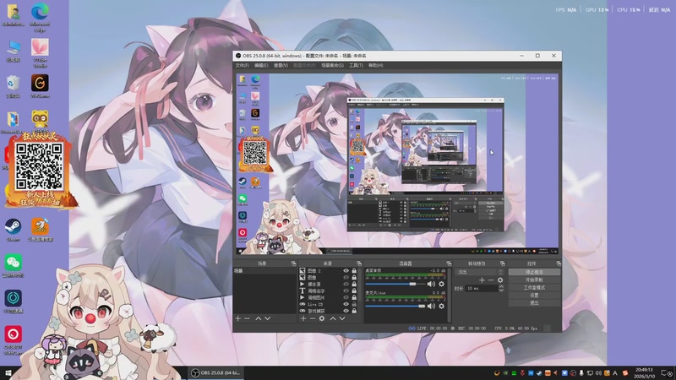Open source properties gear icon

click(x=322, y=318)
